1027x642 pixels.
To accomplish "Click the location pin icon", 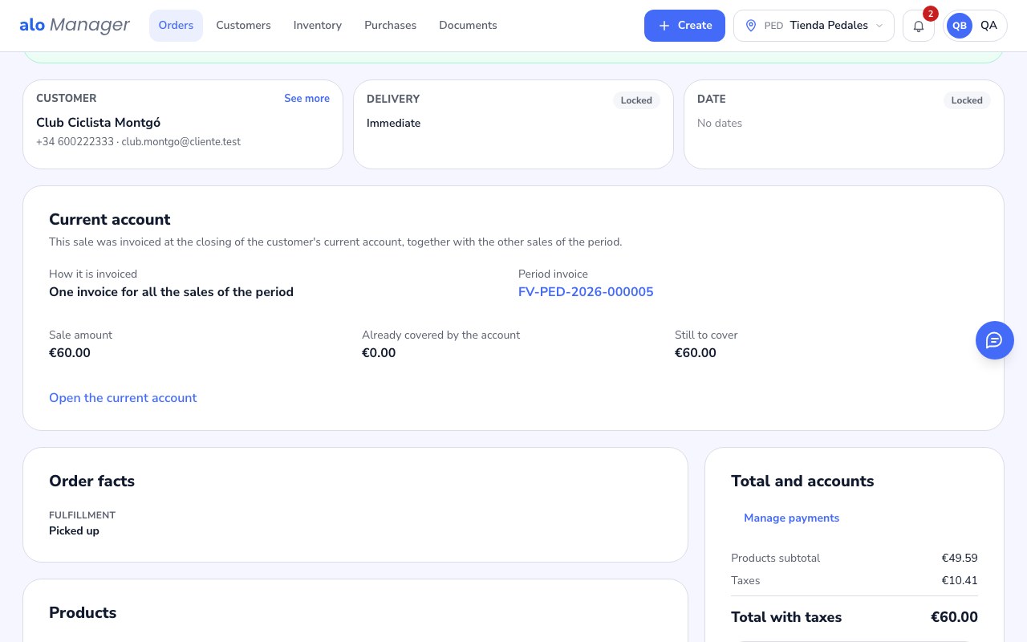I will (x=751, y=26).
